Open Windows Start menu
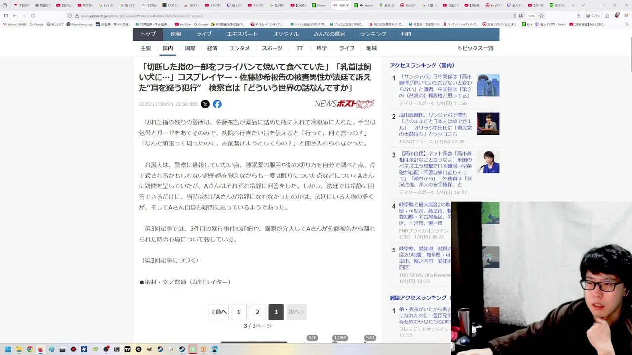 pyautogui.click(x=8, y=349)
